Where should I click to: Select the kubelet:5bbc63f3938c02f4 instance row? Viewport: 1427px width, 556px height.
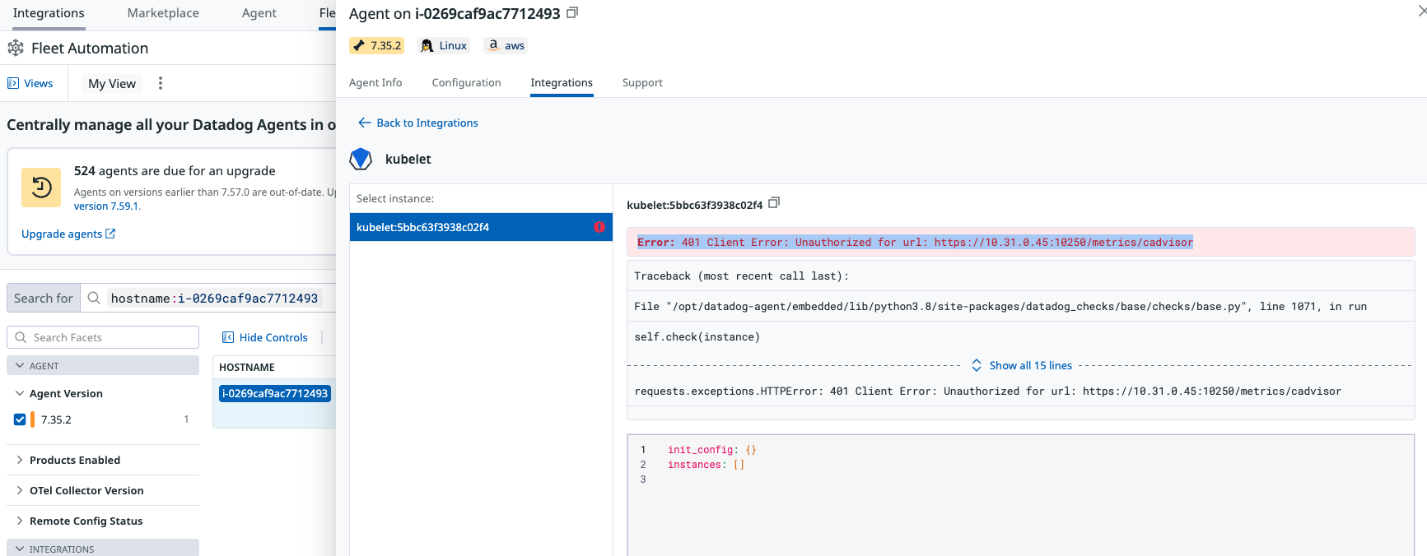point(481,227)
